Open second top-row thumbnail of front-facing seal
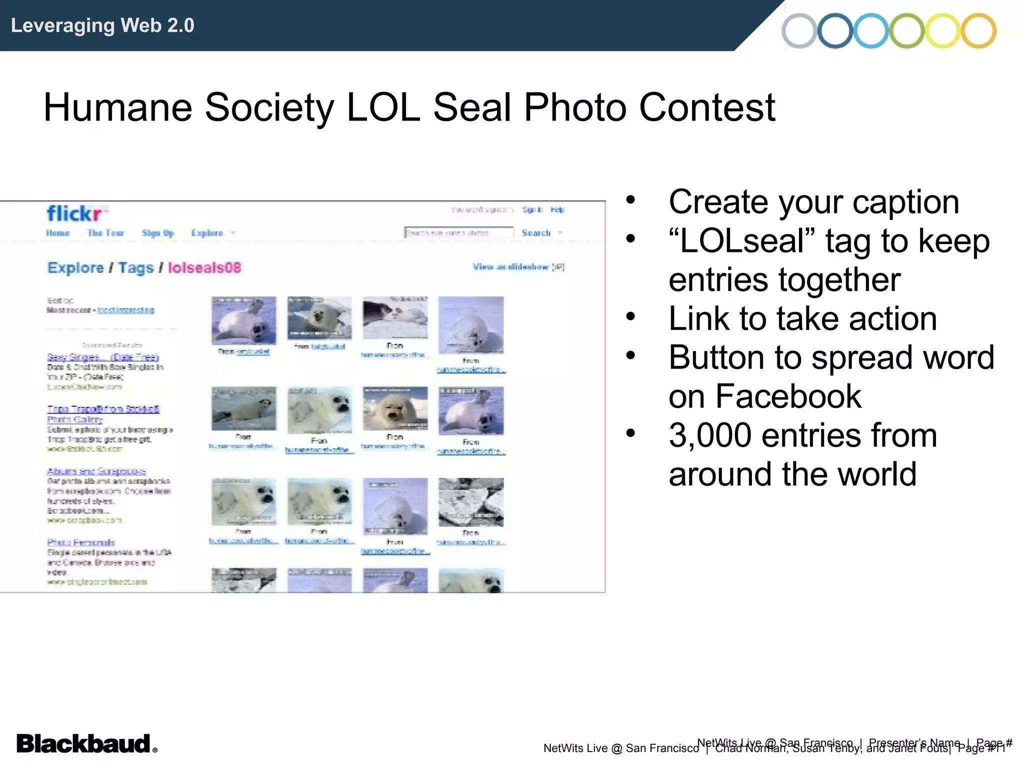Image resolution: width=1024 pixels, height=768 pixels. (x=319, y=318)
